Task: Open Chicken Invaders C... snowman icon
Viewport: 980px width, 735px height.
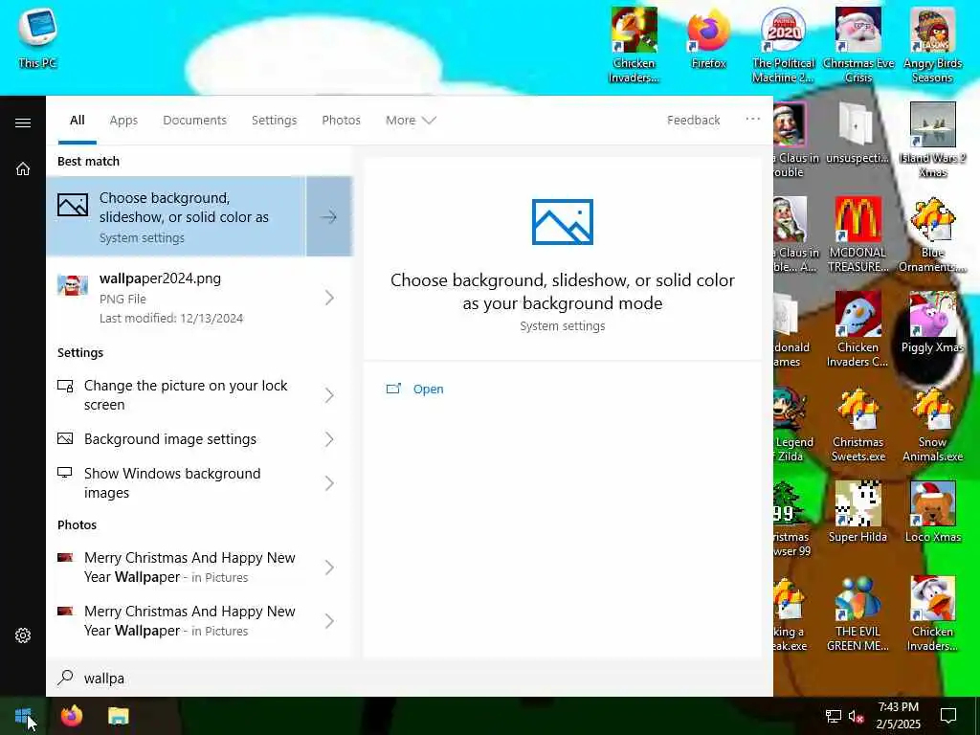Action: (x=857, y=329)
